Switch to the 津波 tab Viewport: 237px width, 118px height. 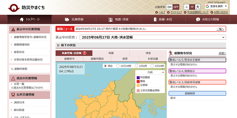pyautogui.click(x=148, y=53)
